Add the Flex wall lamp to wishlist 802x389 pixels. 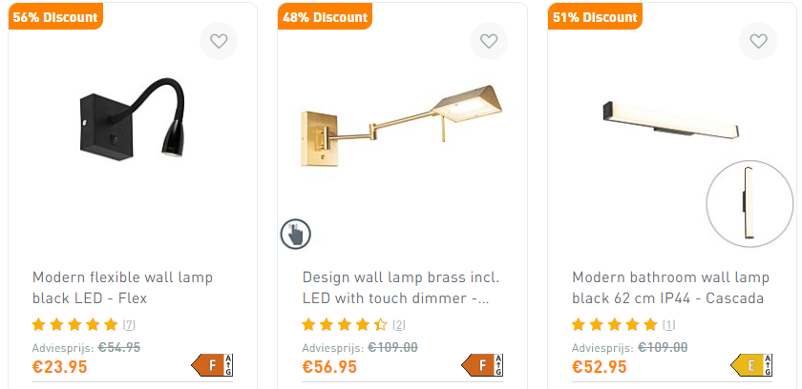point(219,41)
